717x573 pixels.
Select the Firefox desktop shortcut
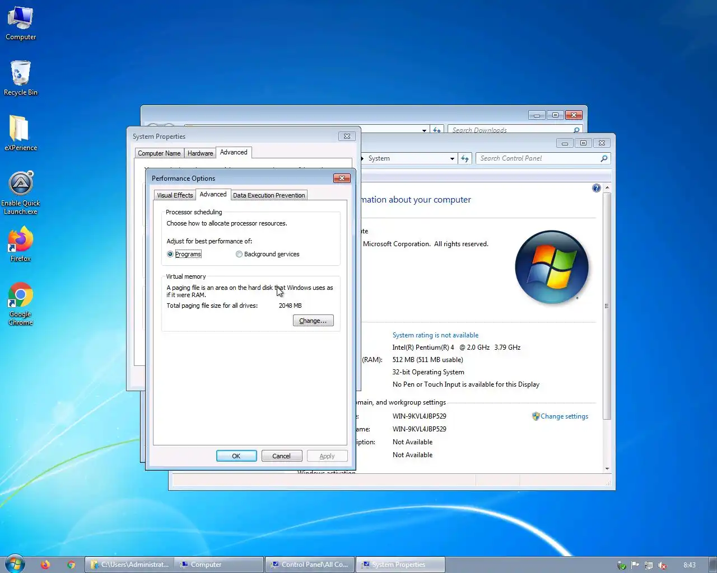pyautogui.click(x=20, y=244)
